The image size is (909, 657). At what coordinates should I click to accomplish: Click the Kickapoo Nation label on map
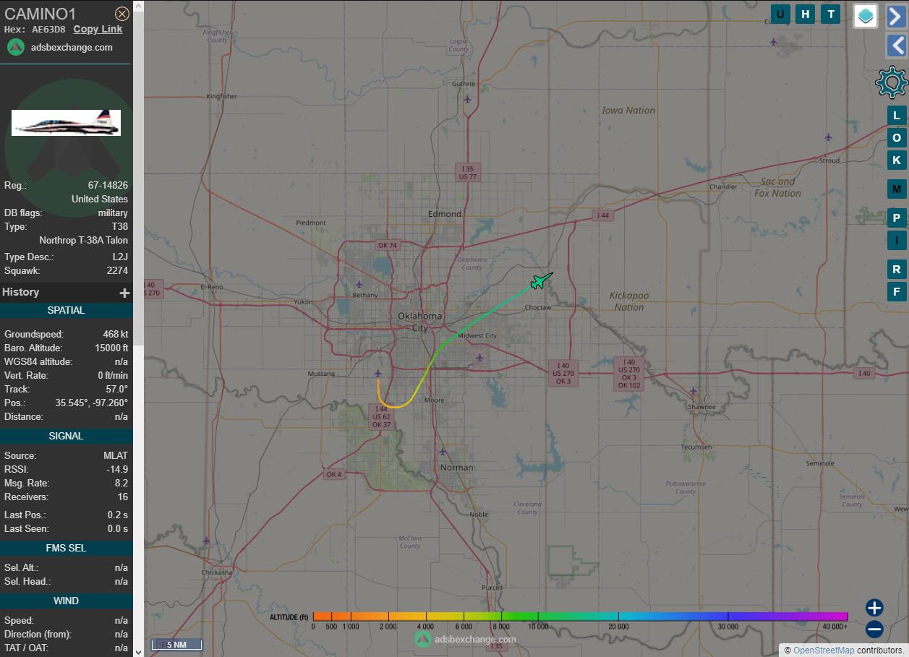629,301
